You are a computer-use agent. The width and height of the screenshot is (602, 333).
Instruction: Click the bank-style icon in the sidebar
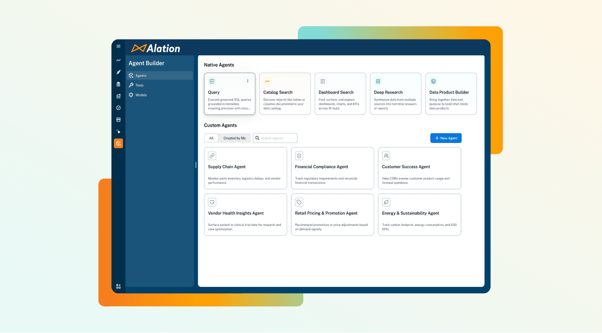point(118,84)
